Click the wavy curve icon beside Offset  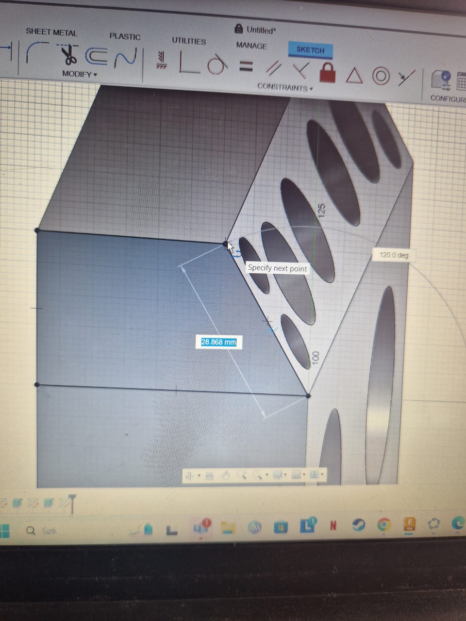point(125,59)
